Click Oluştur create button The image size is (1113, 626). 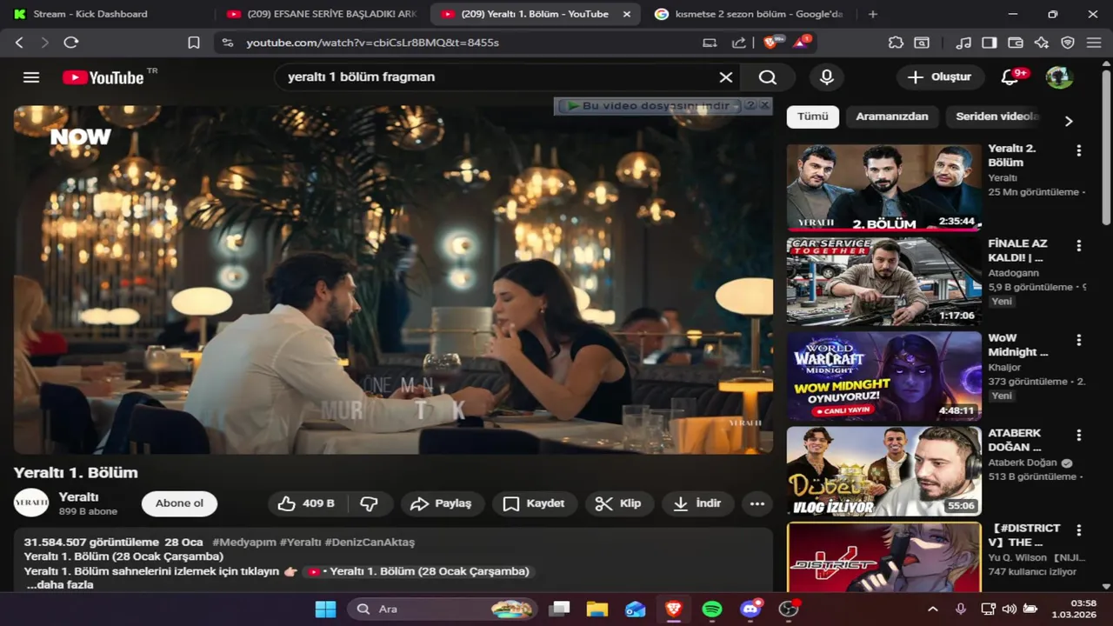point(940,77)
